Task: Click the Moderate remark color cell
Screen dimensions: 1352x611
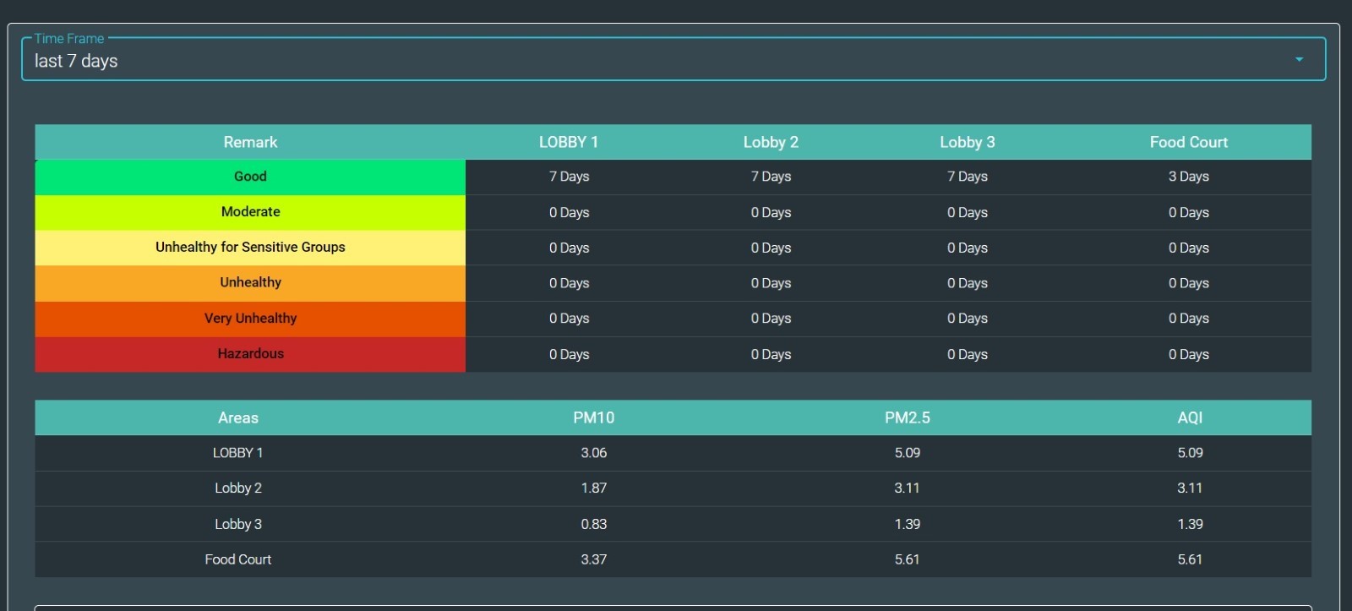Action: point(250,212)
